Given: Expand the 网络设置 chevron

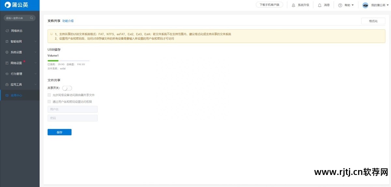Looking at the screenshot, I should click(x=35, y=63).
